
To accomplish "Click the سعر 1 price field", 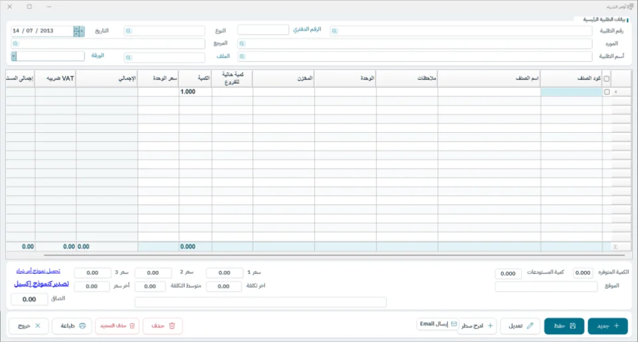I will [225, 273].
